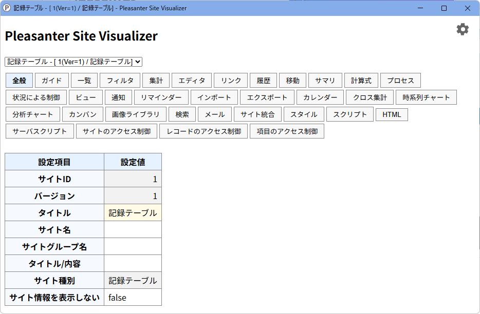Switch to the リンク tab
The image size is (480, 314).
[231, 81]
